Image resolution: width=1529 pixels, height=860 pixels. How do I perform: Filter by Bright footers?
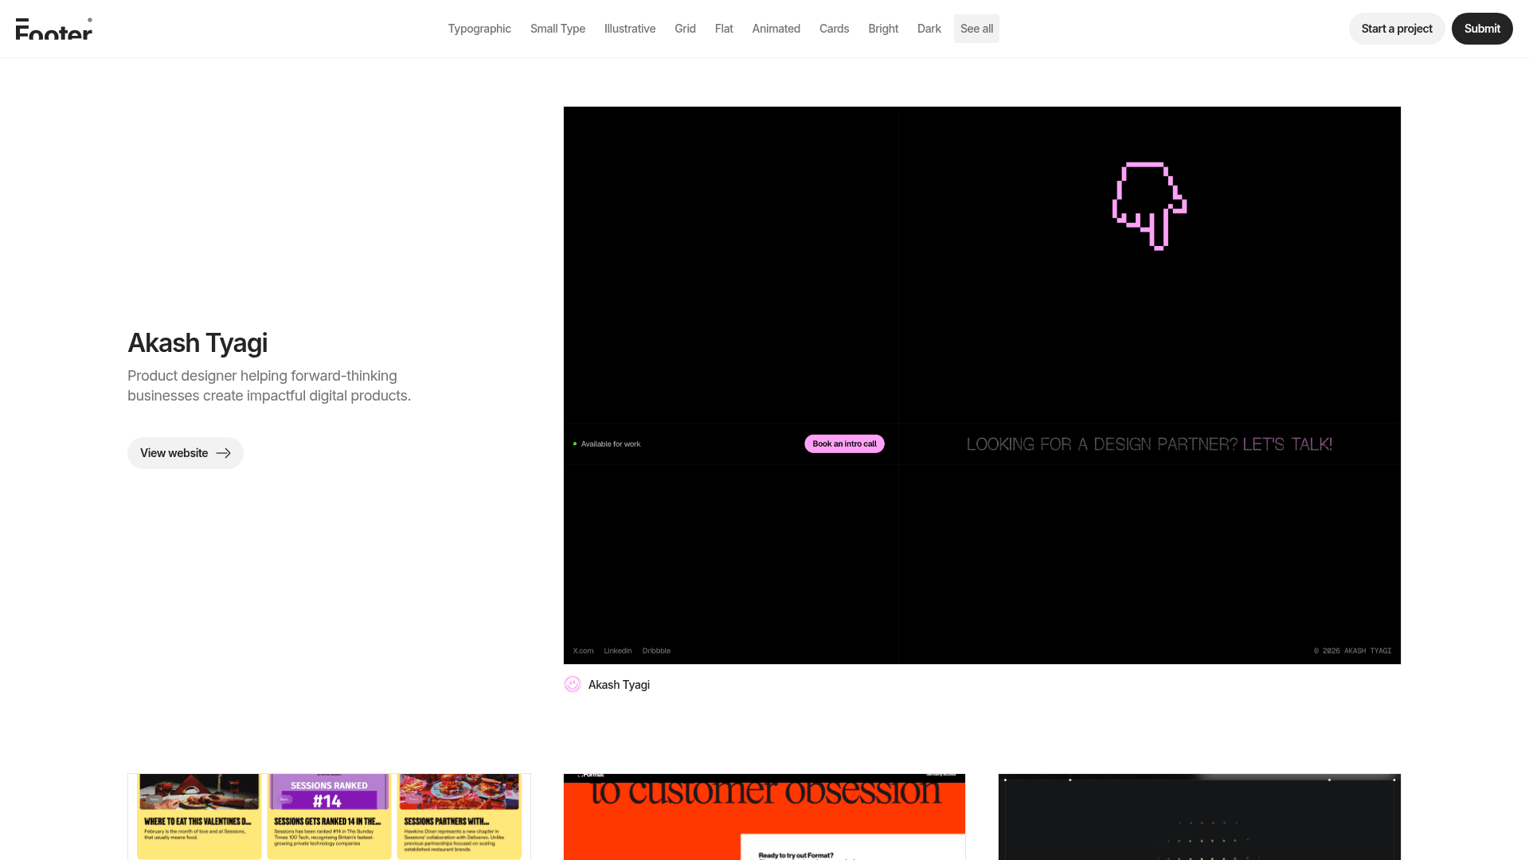pyautogui.click(x=883, y=29)
